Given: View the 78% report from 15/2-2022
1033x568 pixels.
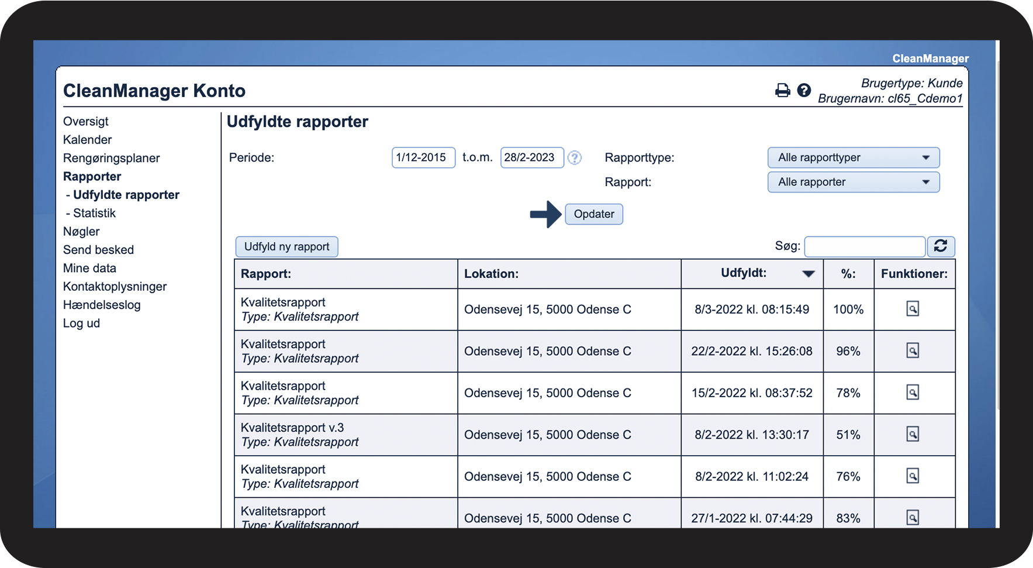Looking at the screenshot, I should tap(912, 393).
